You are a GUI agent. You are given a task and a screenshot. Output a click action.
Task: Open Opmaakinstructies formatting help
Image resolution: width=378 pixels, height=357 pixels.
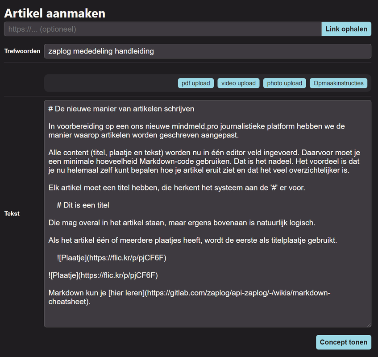(x=338, y=83)
